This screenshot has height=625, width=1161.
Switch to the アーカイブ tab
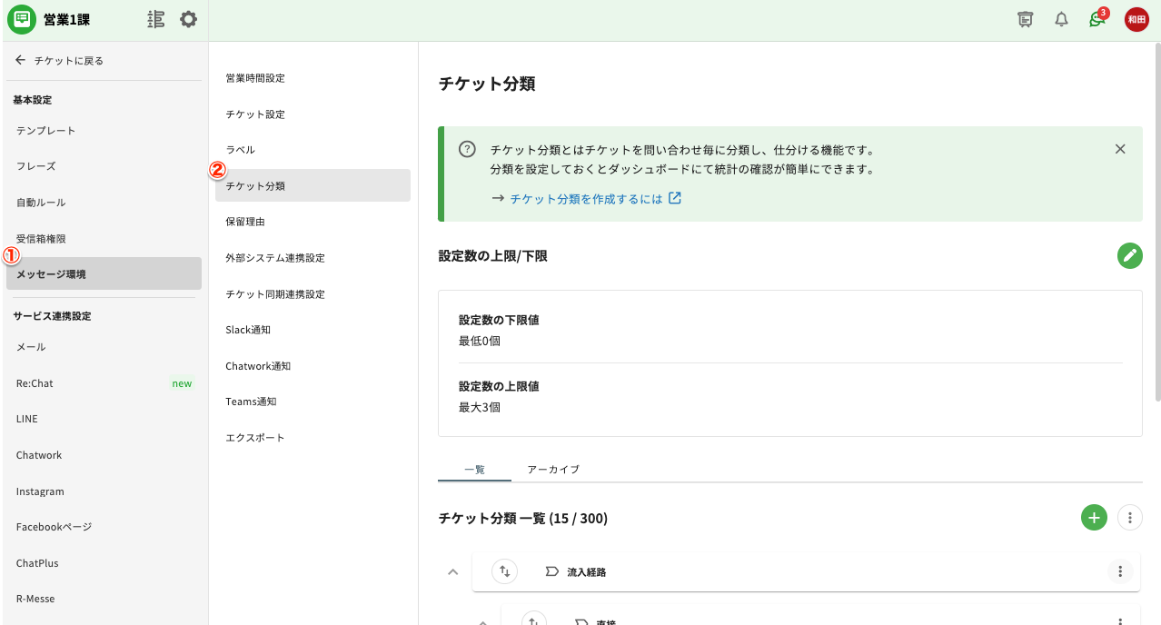click(x=553, y=470)
